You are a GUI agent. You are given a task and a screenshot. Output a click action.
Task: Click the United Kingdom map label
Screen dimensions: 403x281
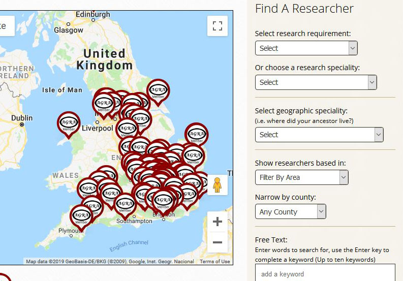pos(105,59)
